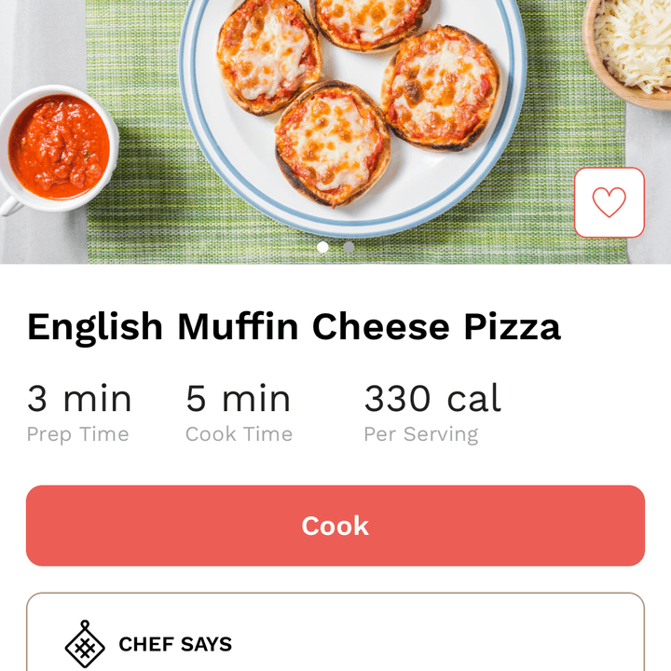The height and width of the screenshot is (671, 671).
Task: Tap the 330 cal value
Action: 432,399
